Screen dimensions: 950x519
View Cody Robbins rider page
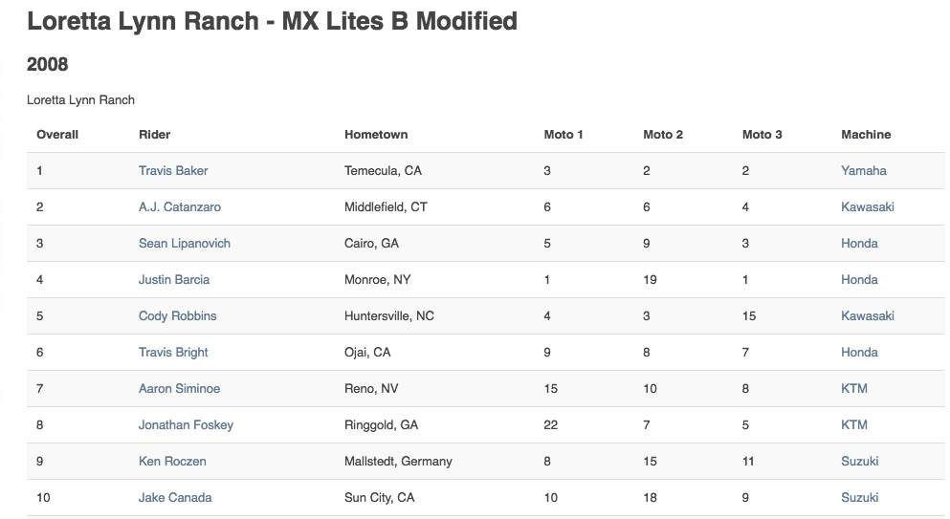tap(178, 316)
